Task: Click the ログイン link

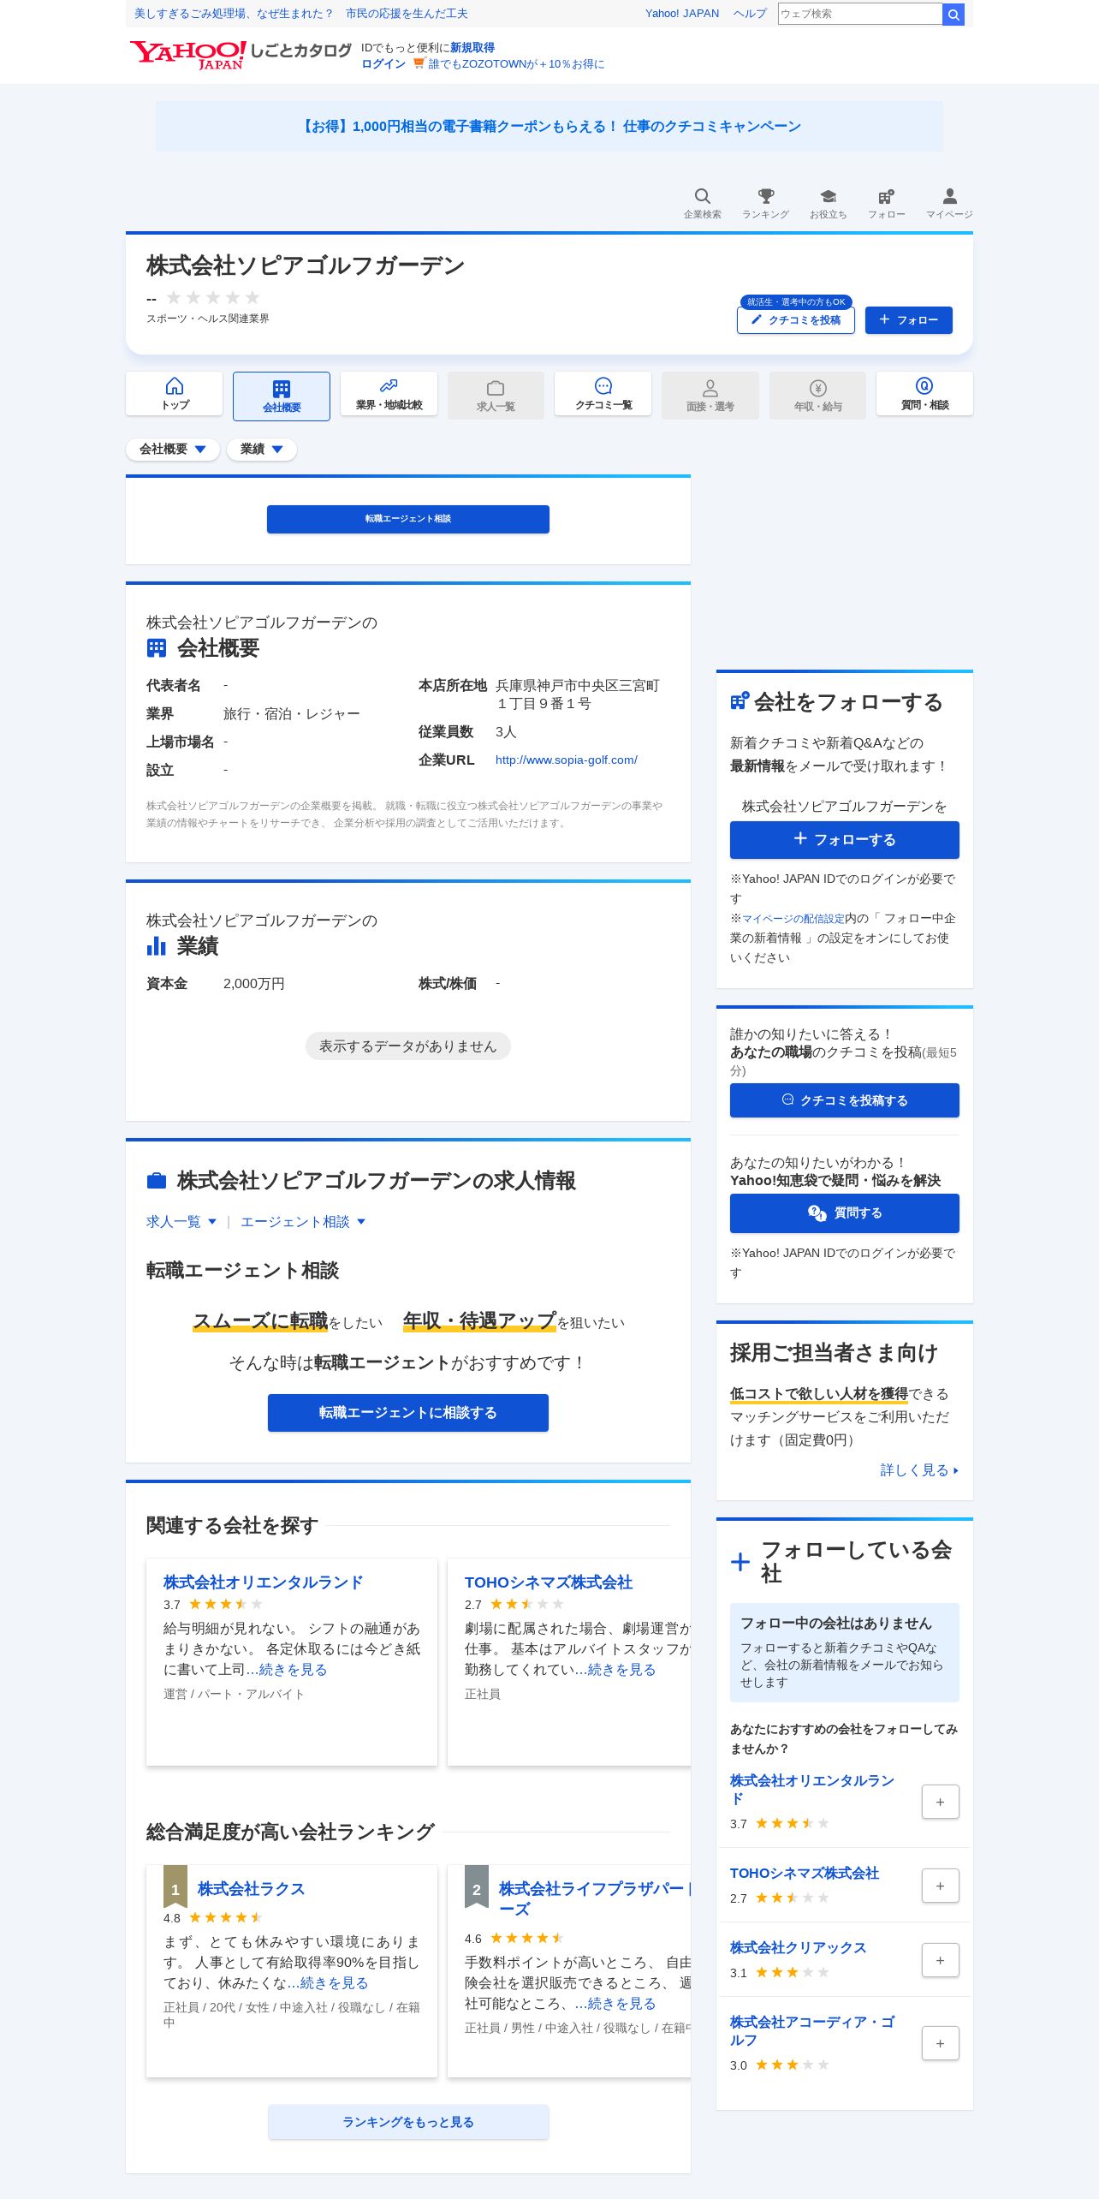Action: [x=383, y=64]
